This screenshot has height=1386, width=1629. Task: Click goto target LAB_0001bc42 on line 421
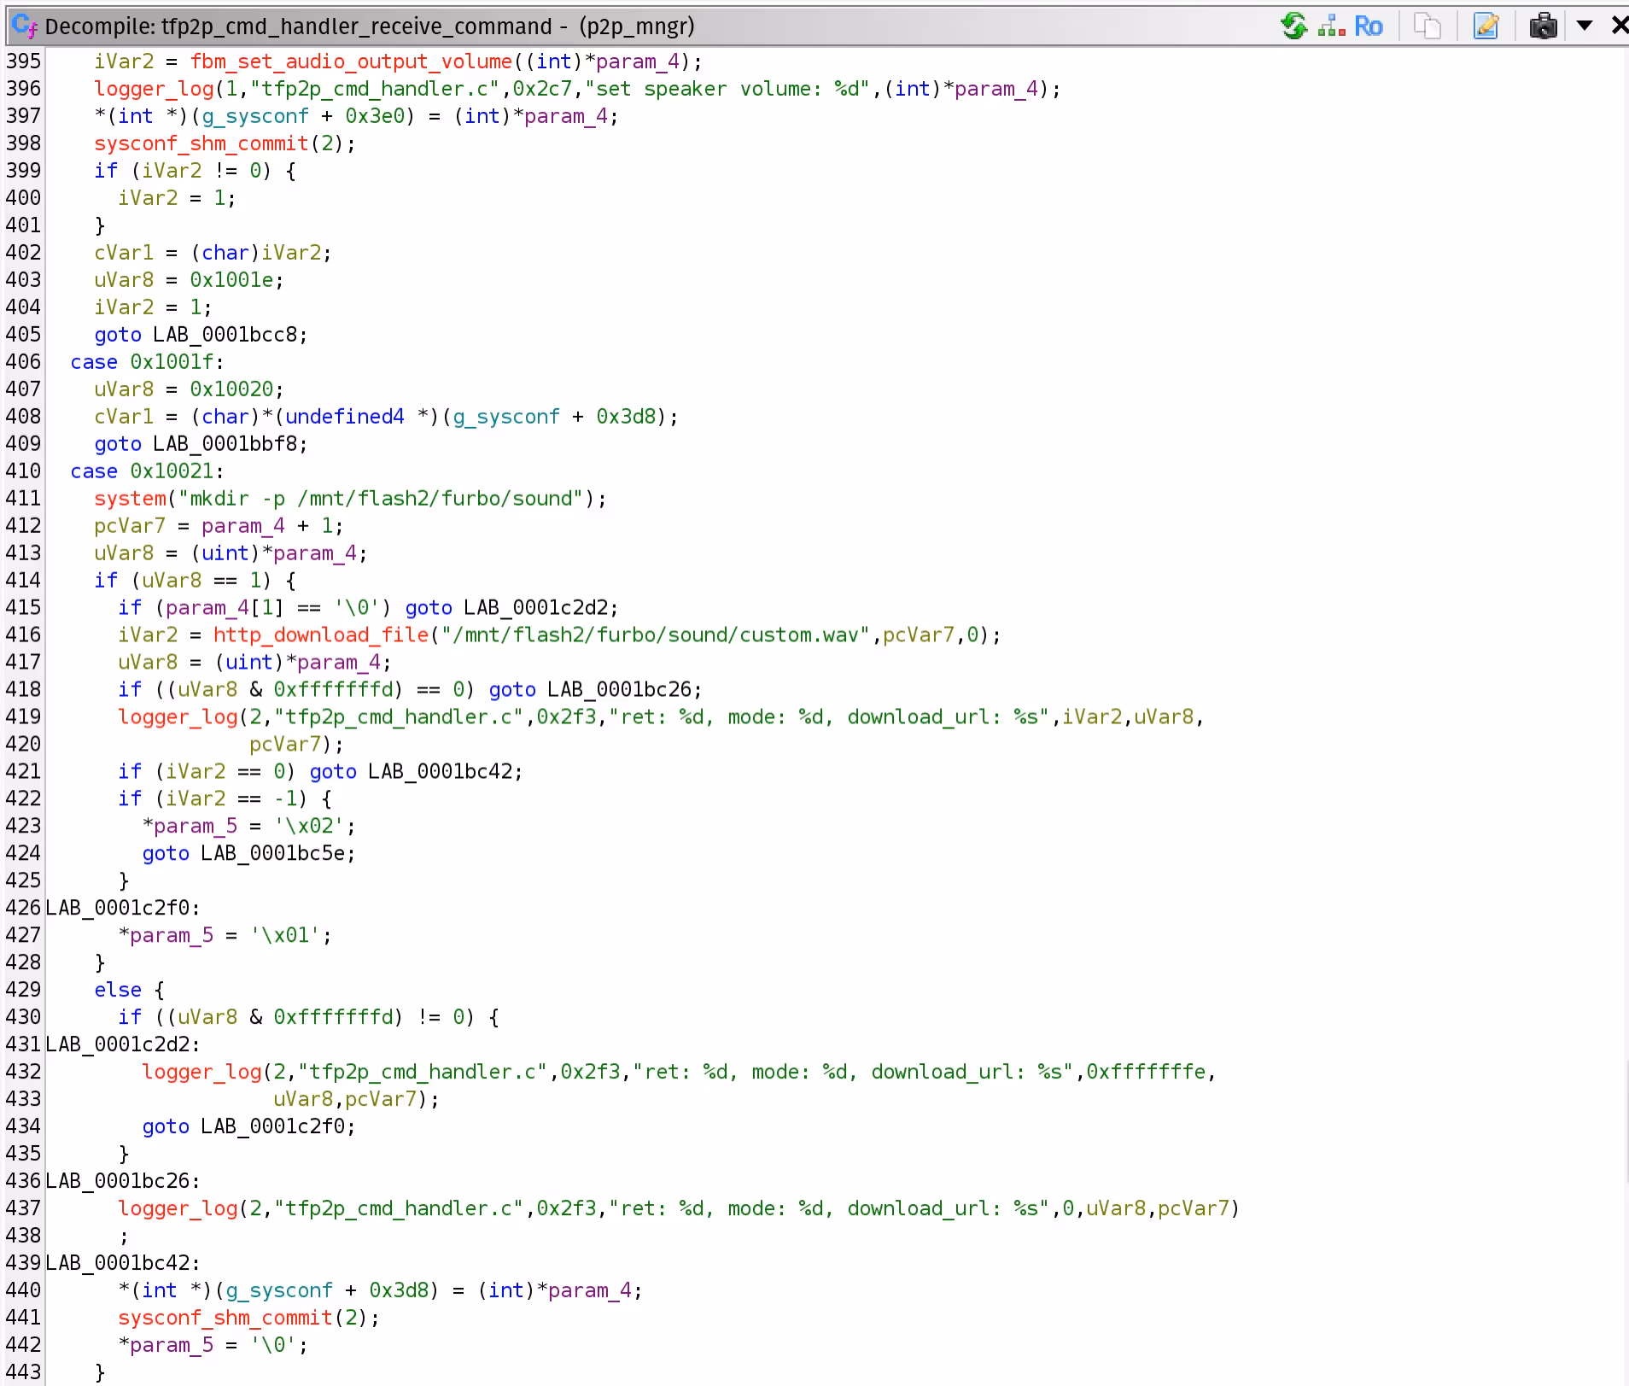pyautogui.click(x=441, y=772)
